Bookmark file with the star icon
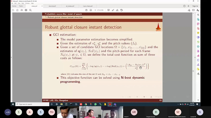Image resolution: width=211 pixels, height=118 pixels. click(x=17, y=10)
